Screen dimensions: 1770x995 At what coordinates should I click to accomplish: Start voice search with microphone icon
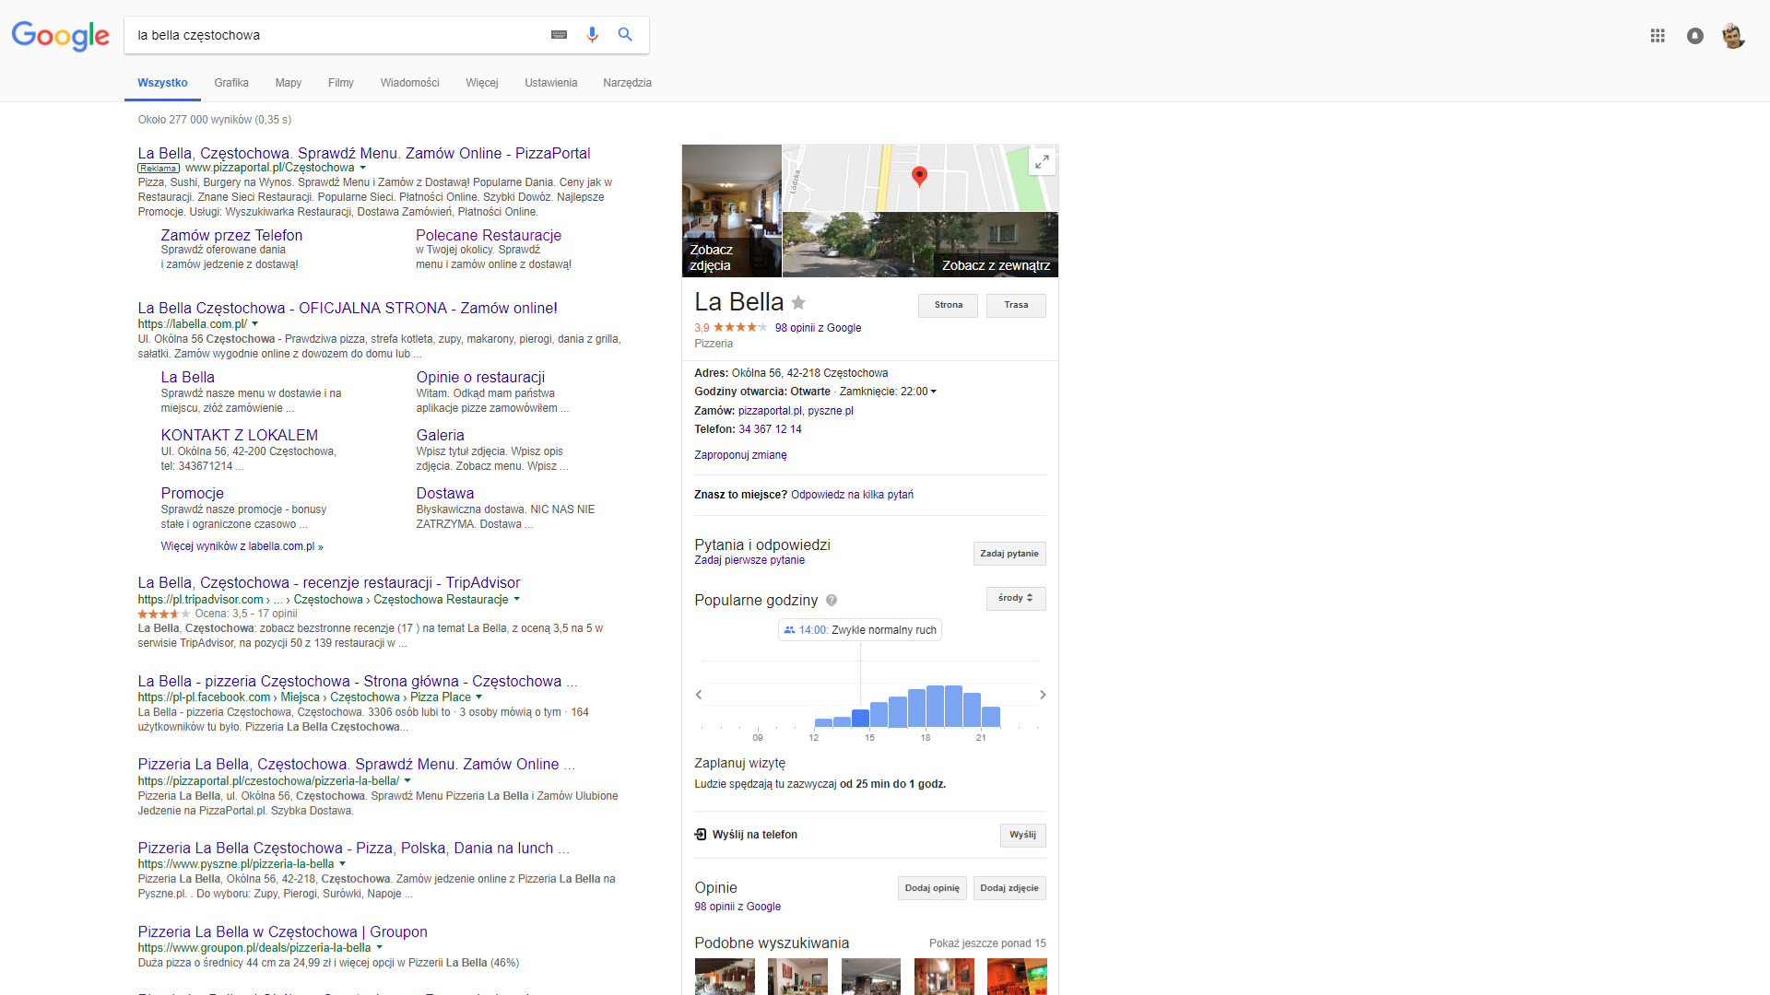(592, 35)
